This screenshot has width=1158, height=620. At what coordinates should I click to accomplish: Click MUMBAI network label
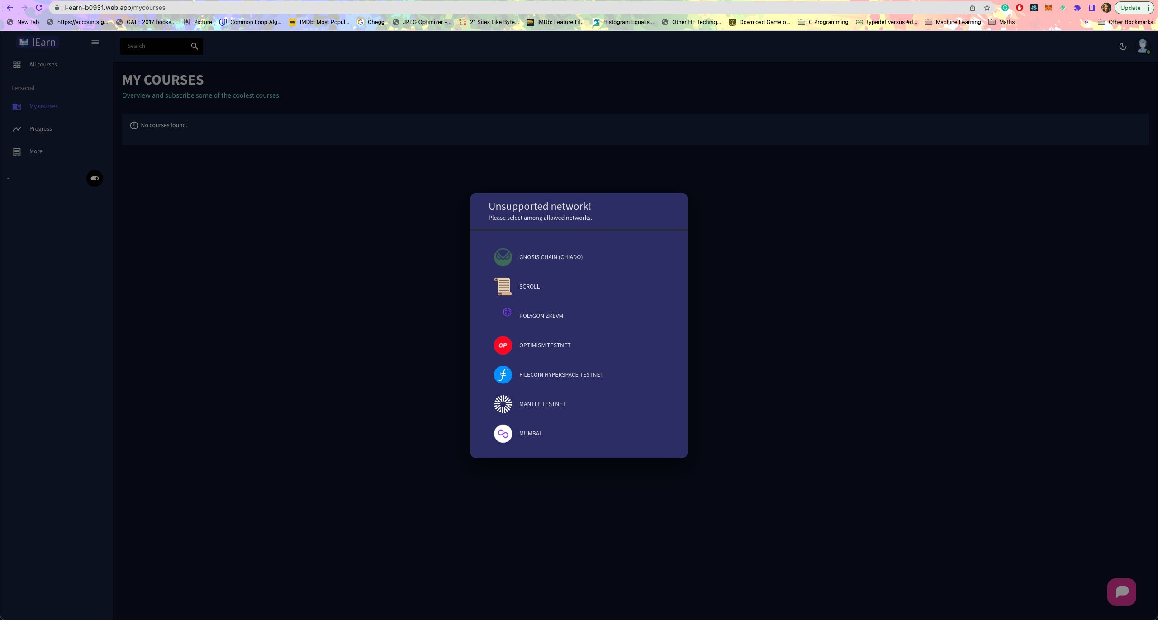pyautogui.click(x=530, y=433)
